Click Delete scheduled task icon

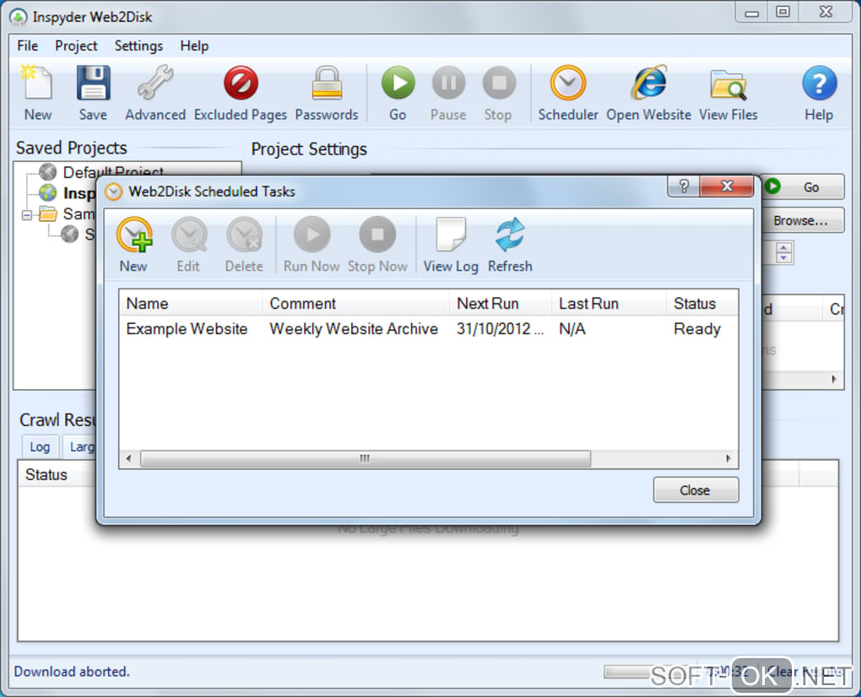click(244, 245)
